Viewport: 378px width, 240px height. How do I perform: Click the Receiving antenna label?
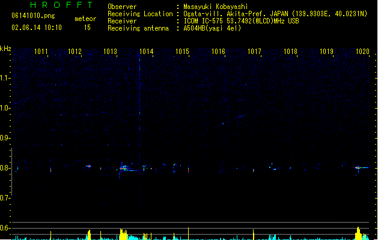click(x=138, y=28)
